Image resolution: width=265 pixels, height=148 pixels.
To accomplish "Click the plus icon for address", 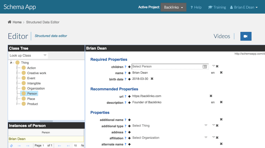I will (129, 132).
